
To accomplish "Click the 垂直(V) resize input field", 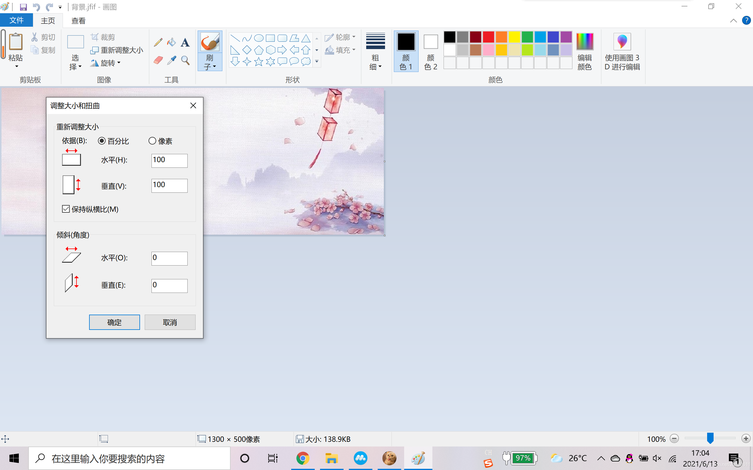I will (x=170, y=186).
